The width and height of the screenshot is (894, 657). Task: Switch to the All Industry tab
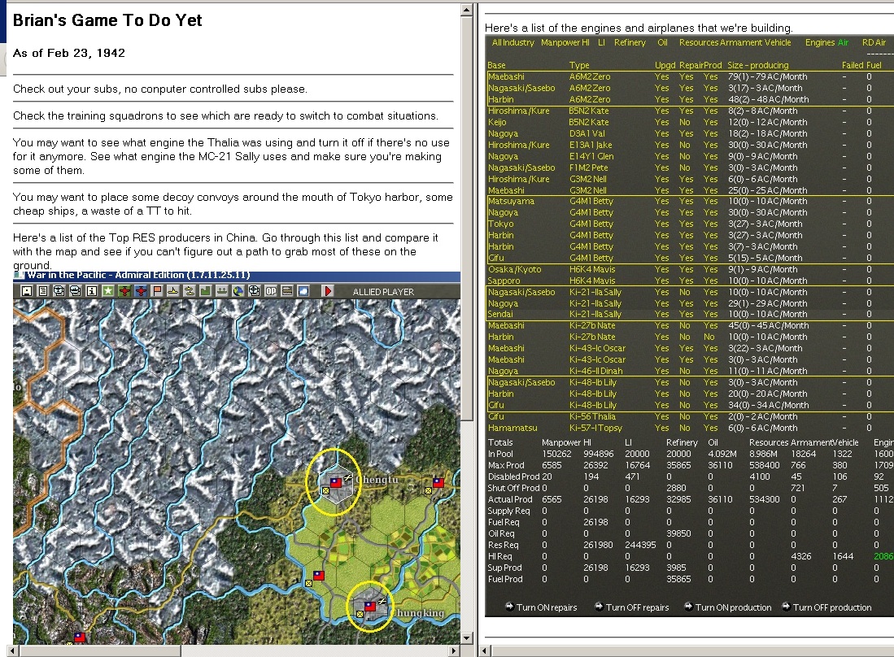tap(513, 43)
